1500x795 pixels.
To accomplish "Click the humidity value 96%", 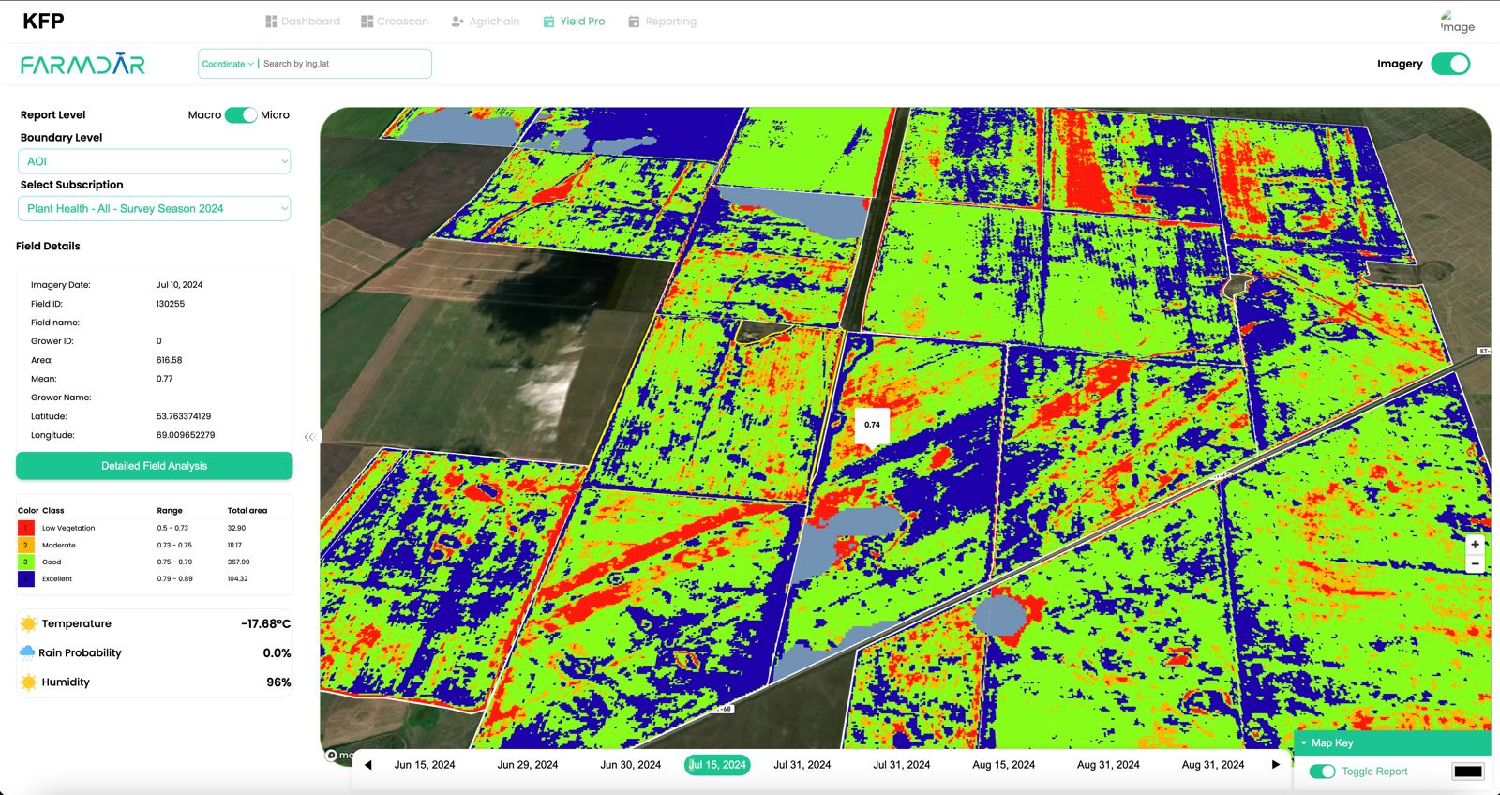I will click(x=278, y=682).
